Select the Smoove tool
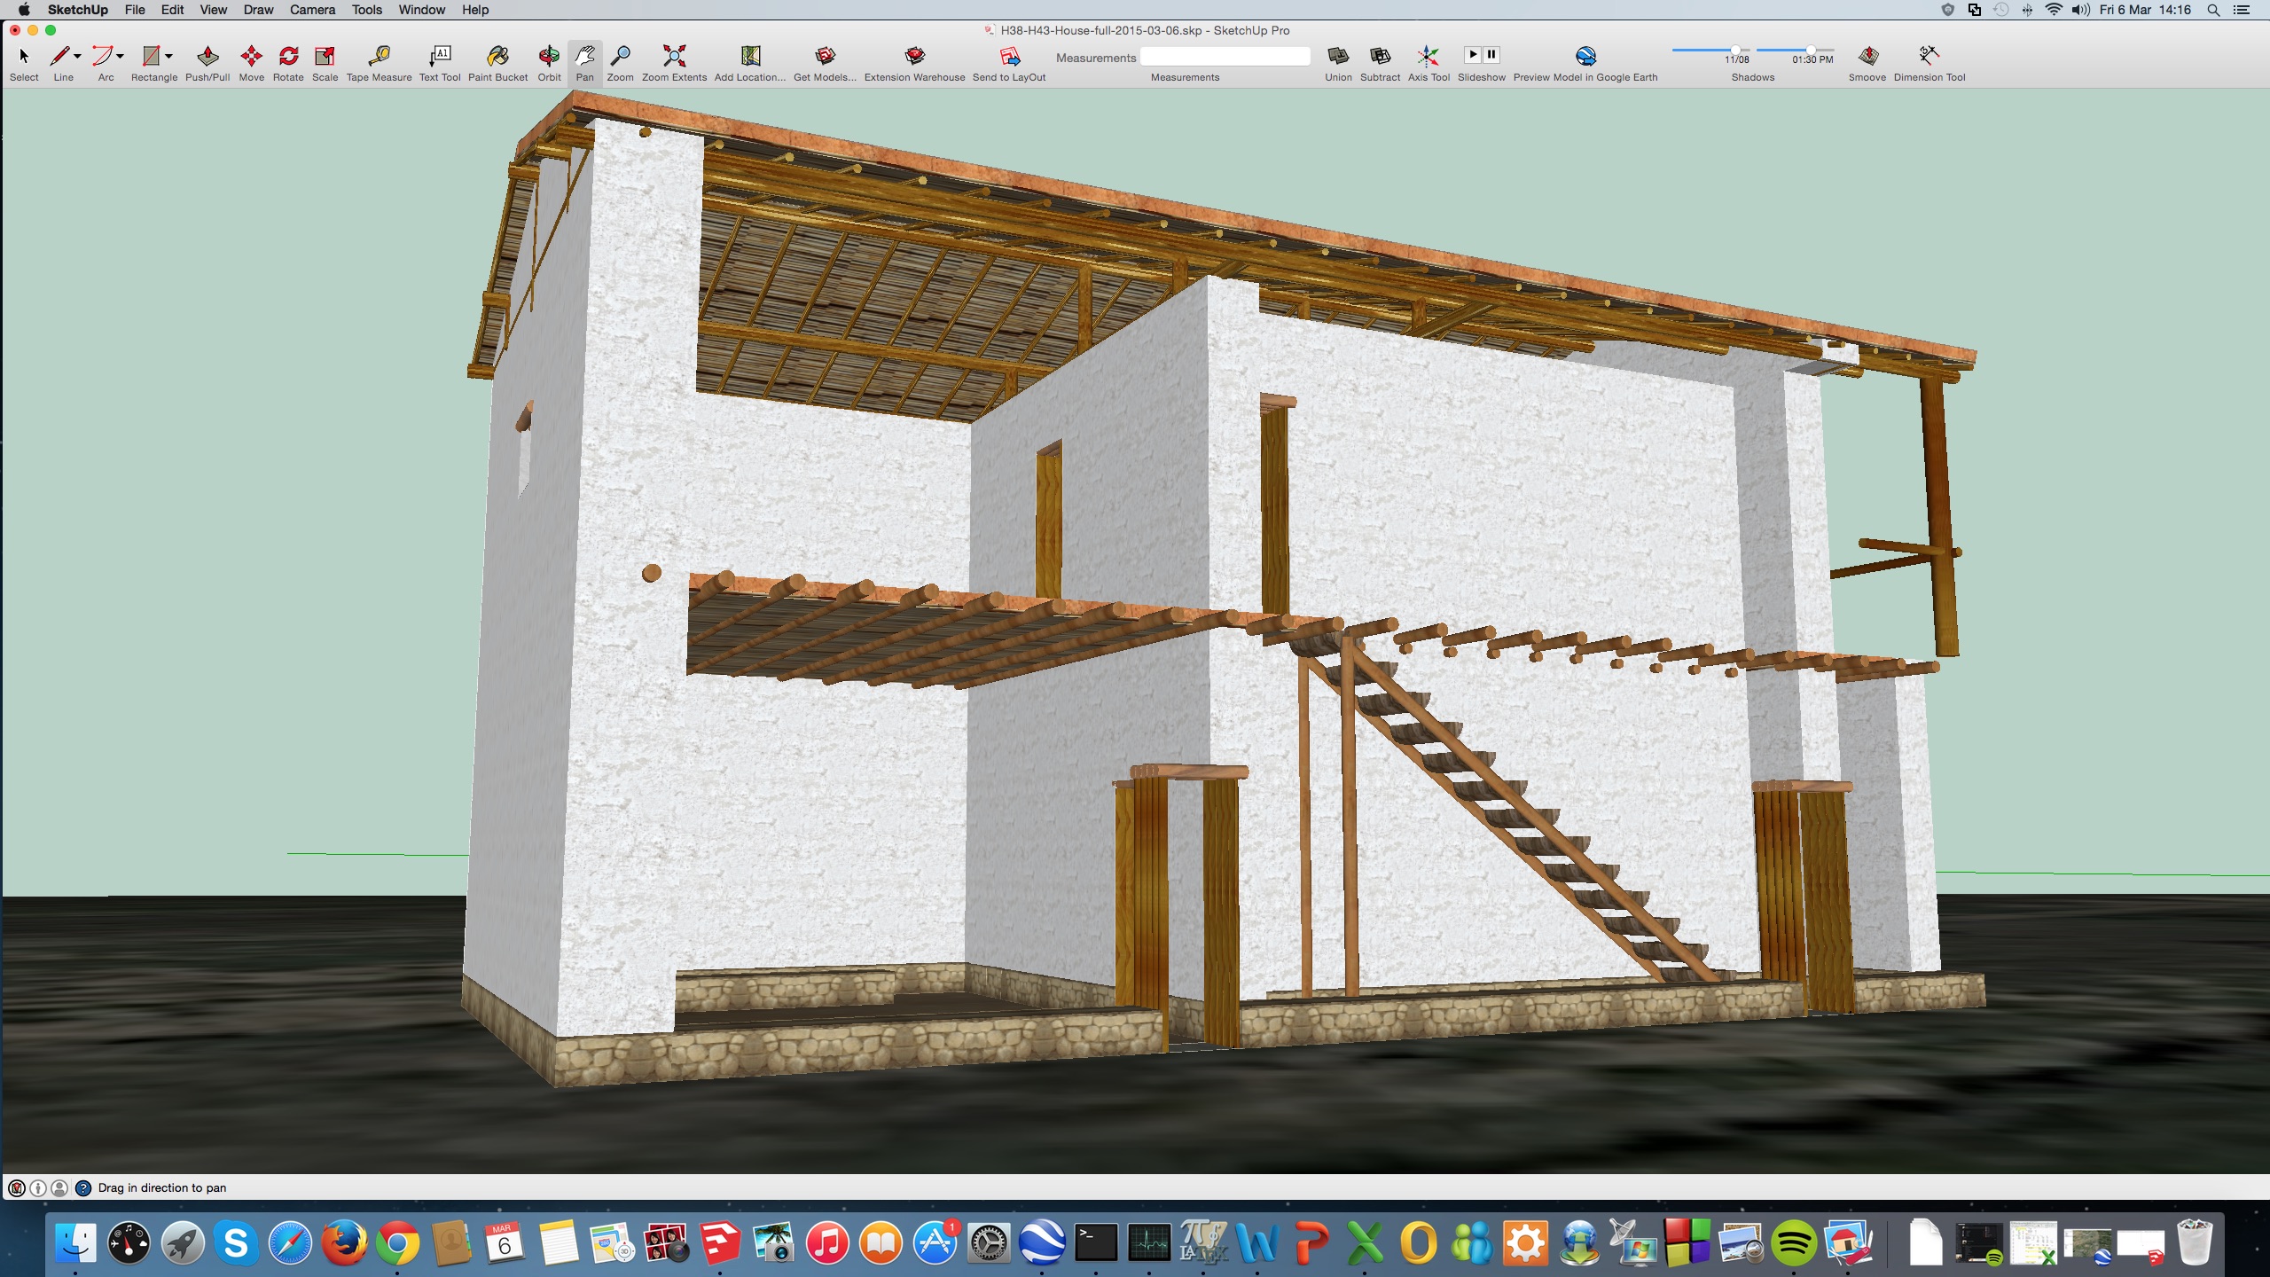Image resolution: width=2270 pixels, height=1277 pixels. click(1867, 57)
